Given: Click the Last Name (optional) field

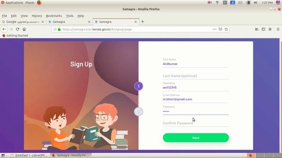Looking at the screenshot, I should [x=196, y=76].
